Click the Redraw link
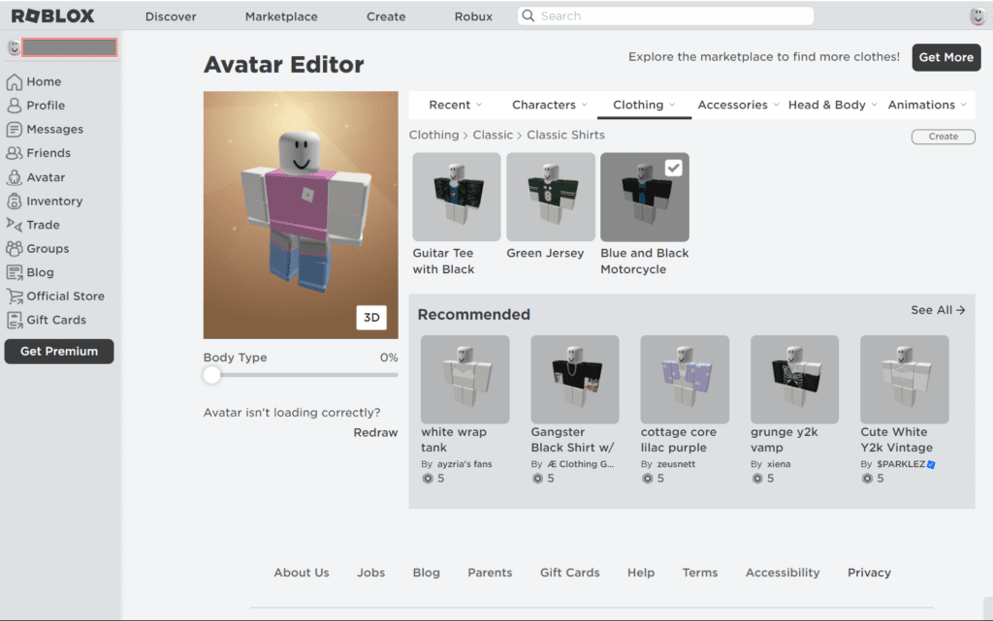The height and width of the screenshot is (621, 993). tap(375, 432)
